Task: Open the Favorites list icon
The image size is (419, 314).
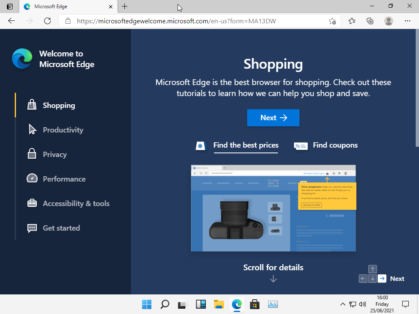Action: pos(352,21)
